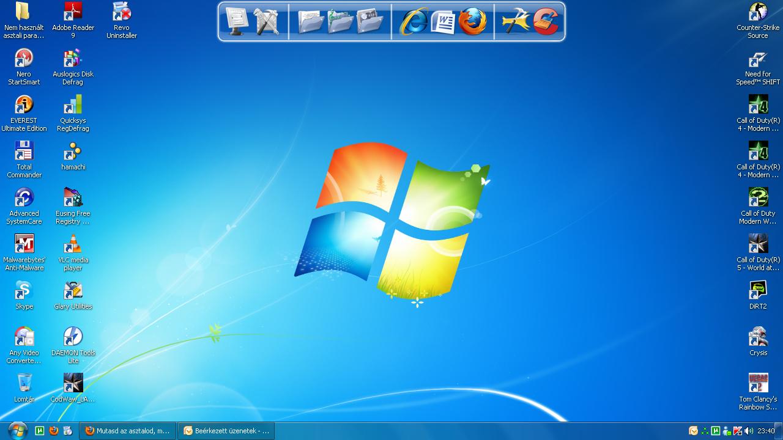Click the Skype desktop shortcut
The height and width of the screenshot is (440, 783).
click(x=24, y=295)
